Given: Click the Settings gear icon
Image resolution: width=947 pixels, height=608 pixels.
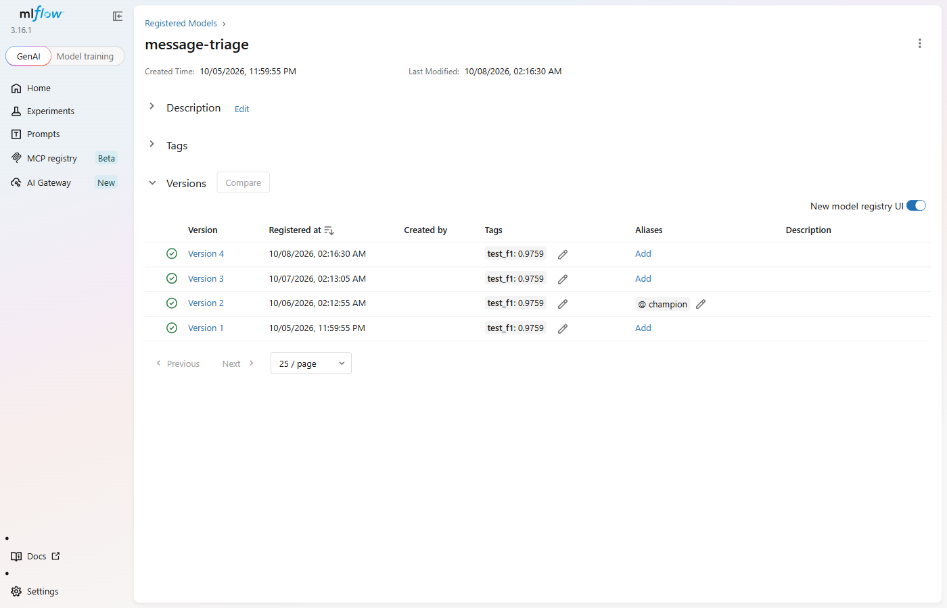Looking at the screenshot, I should (x=16, y=591).
